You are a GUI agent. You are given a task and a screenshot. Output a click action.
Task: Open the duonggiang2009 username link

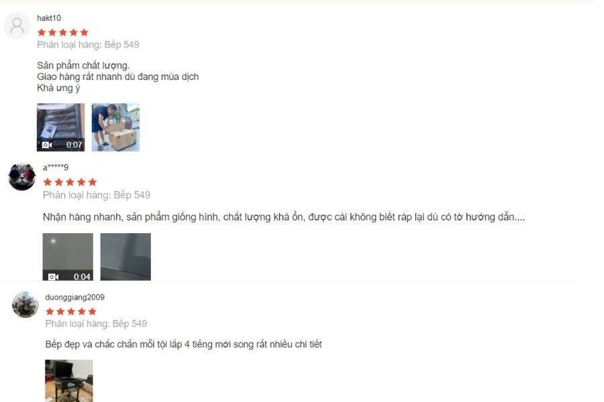[74, 297]
